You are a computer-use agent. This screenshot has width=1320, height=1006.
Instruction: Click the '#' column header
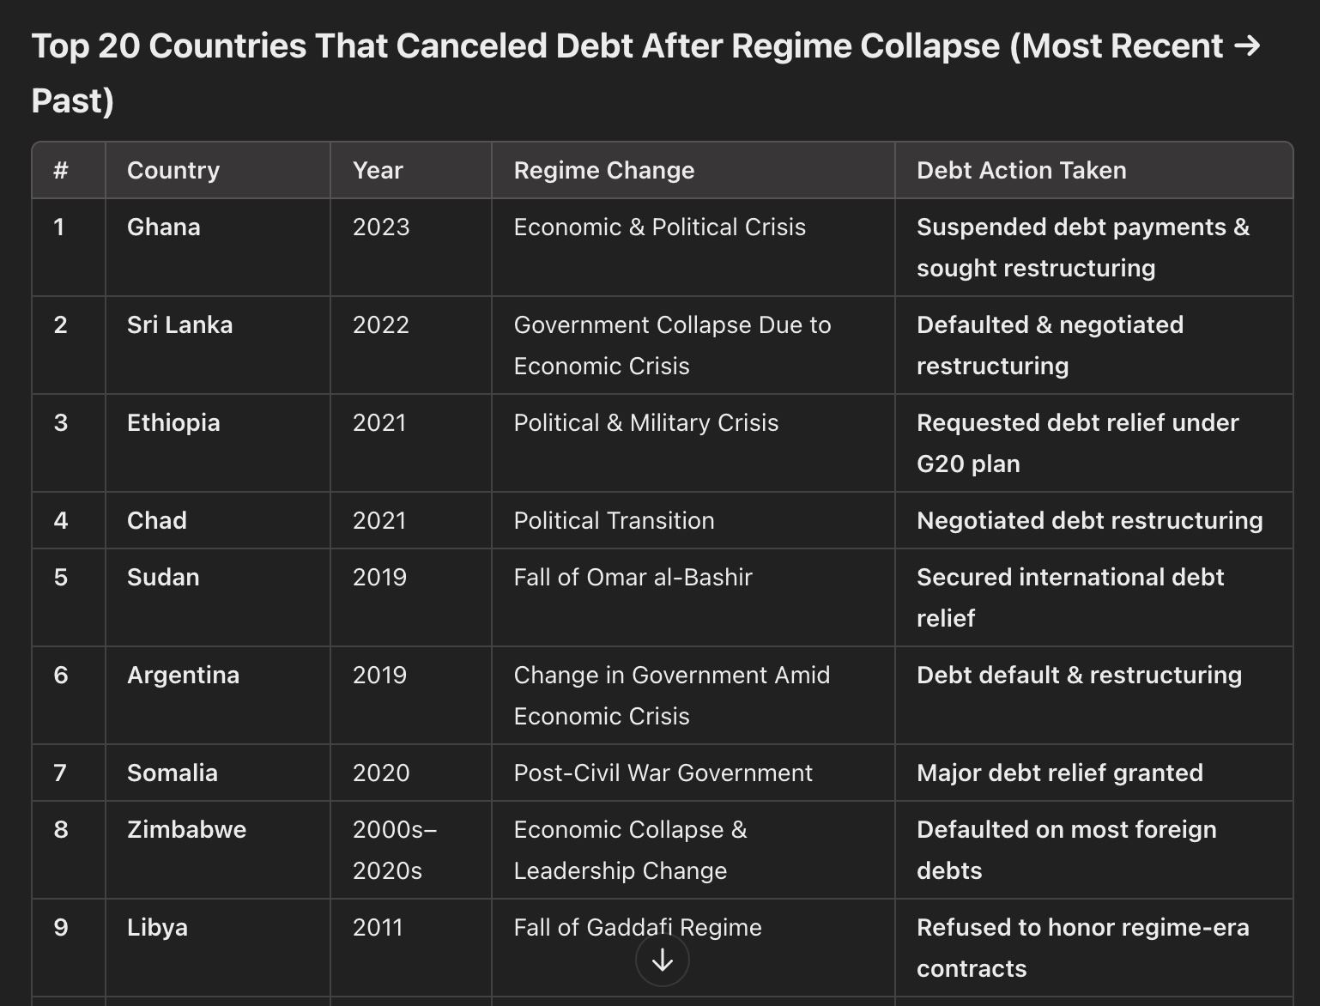[60, 170]
